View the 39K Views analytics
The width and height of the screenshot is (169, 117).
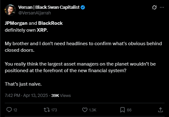(x=61, y=95)
